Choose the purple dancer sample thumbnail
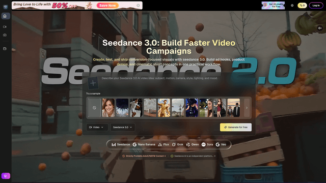Screen dimensions: 326x183 coord(192,108)
